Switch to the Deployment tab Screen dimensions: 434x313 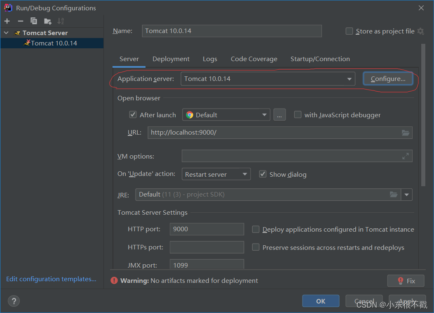[x=171, y=59]
